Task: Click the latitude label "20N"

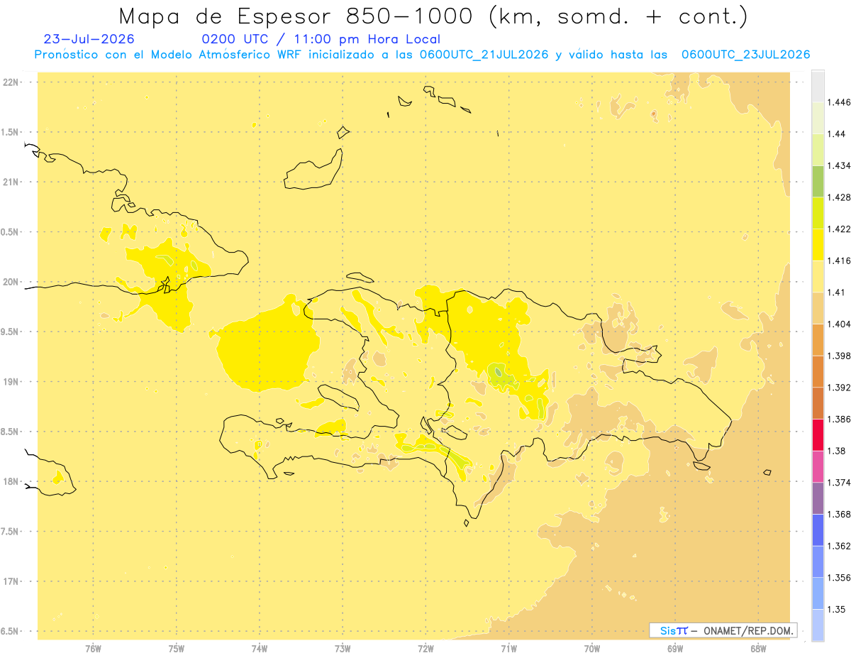Action: click(x=12, y=282)
